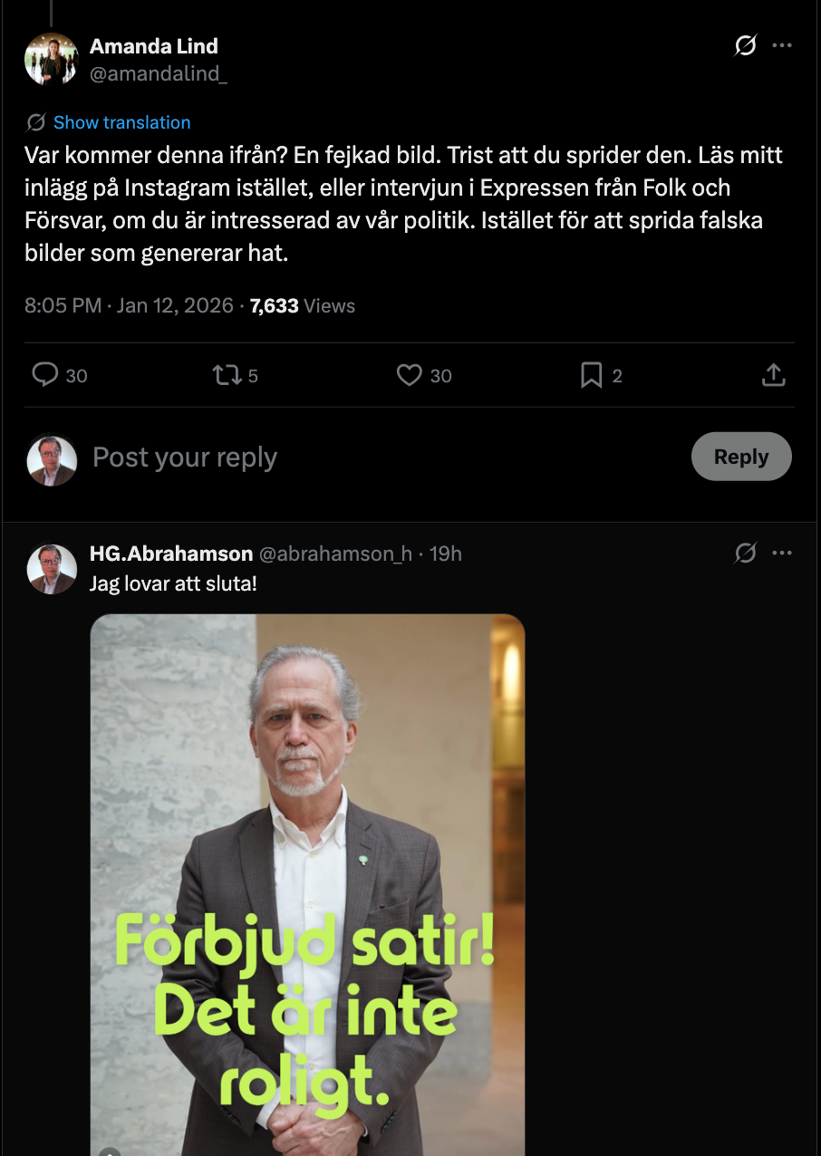Viewport: 821px width, 1156px height.
Task: Open HG.Abrahamson's avatar in the reply thread
Action: pyautogui.click(x=51, y=568)
